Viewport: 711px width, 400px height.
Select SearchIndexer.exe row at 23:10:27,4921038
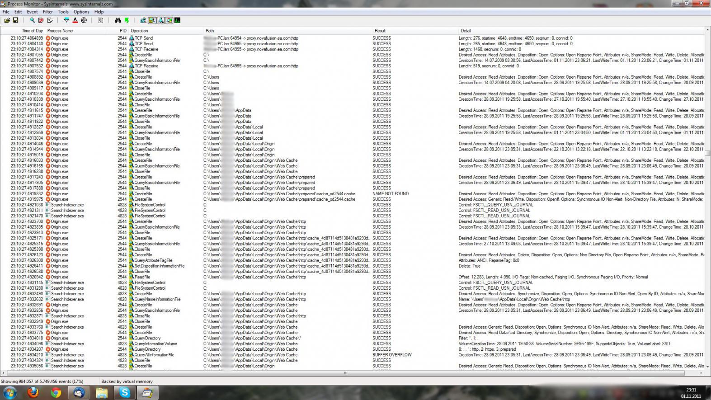[353, 205]
